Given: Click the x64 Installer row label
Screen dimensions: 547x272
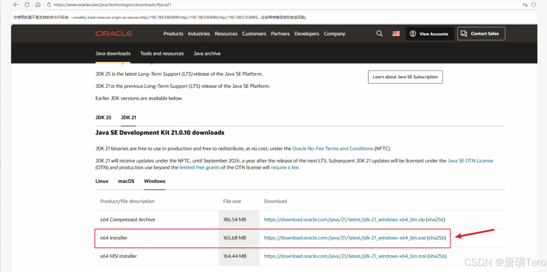Looking at the screenshot, I should coord(114,238).
